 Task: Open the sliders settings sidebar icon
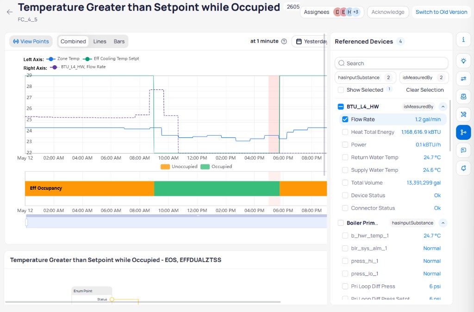[463, 79]
